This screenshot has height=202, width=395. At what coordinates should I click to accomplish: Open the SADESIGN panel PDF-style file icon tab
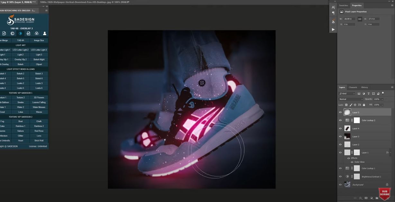tap(28, 33)
